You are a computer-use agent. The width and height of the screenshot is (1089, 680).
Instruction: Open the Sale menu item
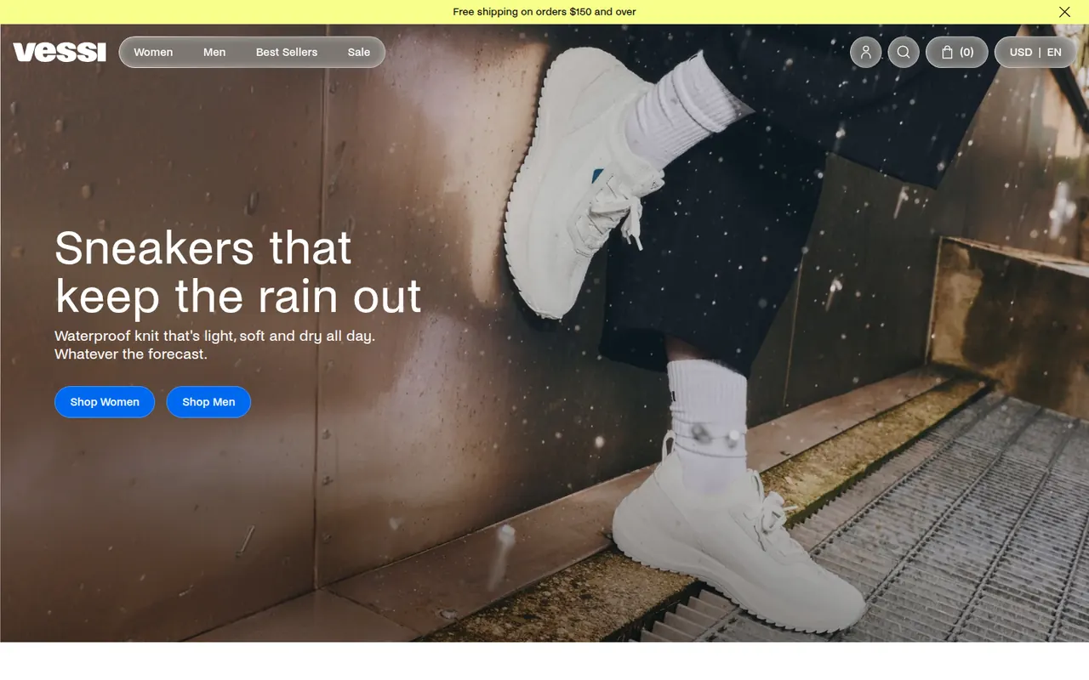point(359,52)
